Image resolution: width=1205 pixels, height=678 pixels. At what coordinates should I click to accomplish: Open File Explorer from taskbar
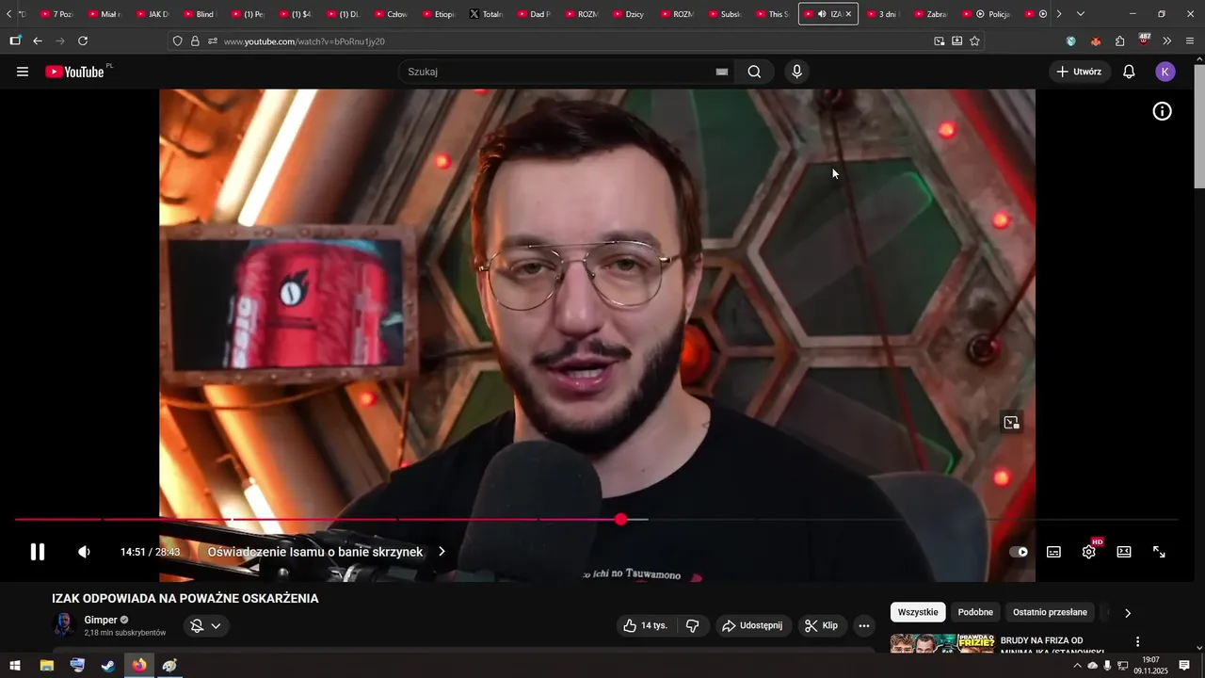(x=46, y=666)
